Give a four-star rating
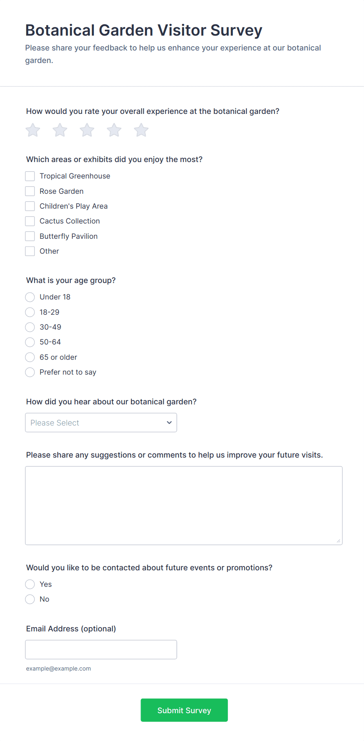Screen dimensions: 364x741 (x=114, y=130)
